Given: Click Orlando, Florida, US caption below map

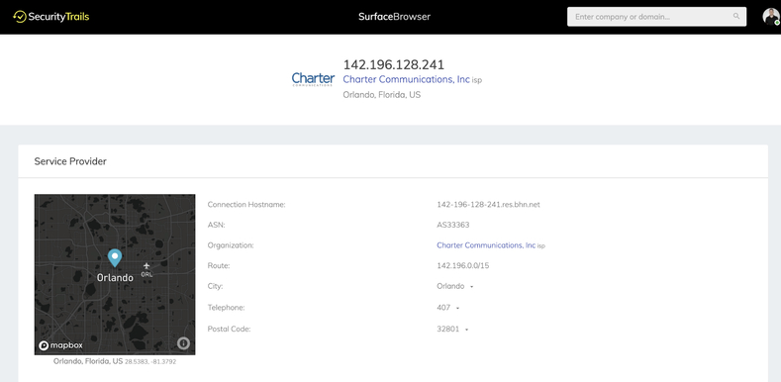Looking at the screenshot, I should click(x=88, y=361).
